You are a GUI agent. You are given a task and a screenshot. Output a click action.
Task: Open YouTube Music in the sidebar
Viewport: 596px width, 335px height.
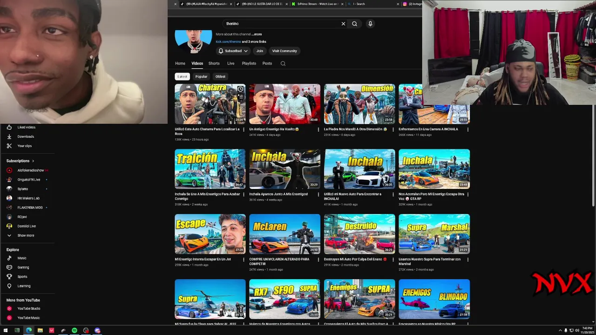pos(28,318)
